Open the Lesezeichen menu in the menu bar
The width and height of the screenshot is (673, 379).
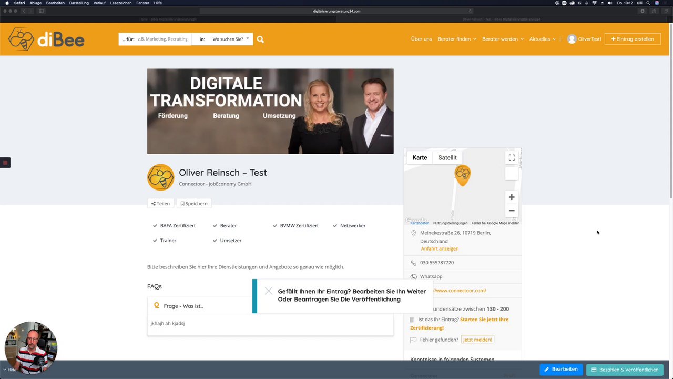click(121, 3)
